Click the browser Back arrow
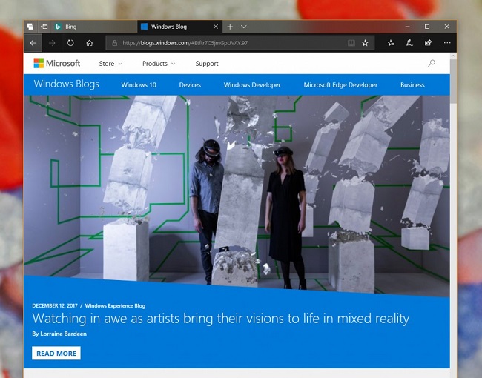 (x=33, y=43)
